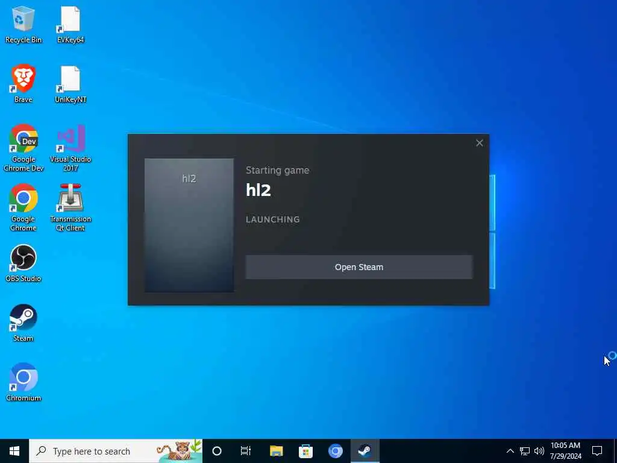
Task: Select the Transmission Qt Client shortcut
Action: (70, 208)
